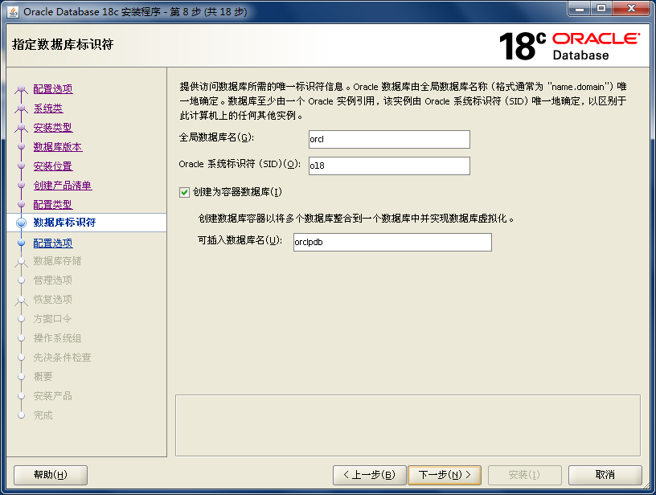The height and width of the screenshot is (495, 656).
Task: Click the 全局数据库名 input field
Action: pyautogui.click(x=389, y=139)
